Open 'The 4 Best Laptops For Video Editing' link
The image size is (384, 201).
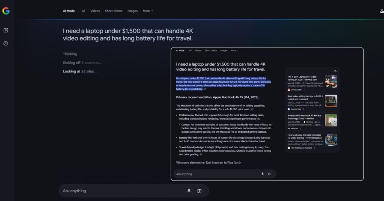click(302, 78)
